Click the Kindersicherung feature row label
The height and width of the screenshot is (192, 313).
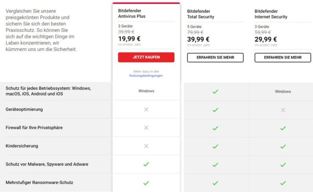point(22,146)
